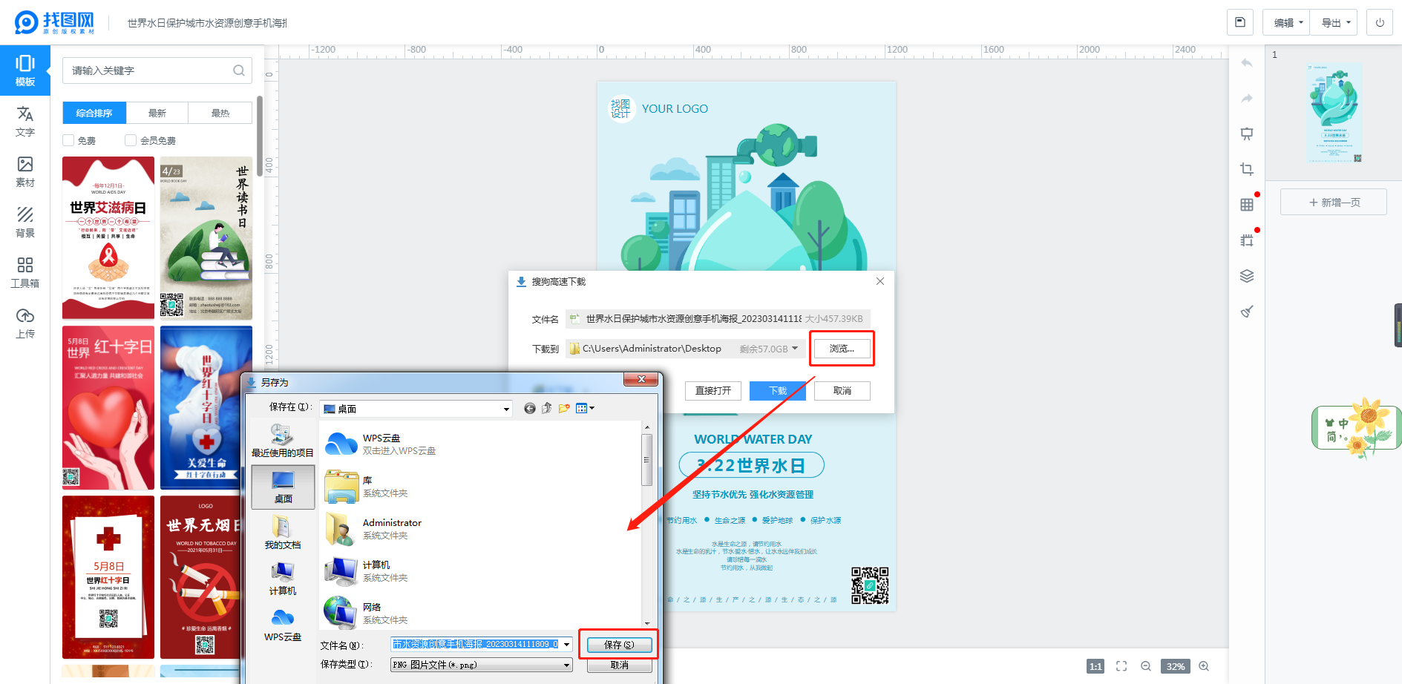Click the 上传 upload icon
Image resolution: width=1402 pixels, height=684 pixels.
coord(25,323)
